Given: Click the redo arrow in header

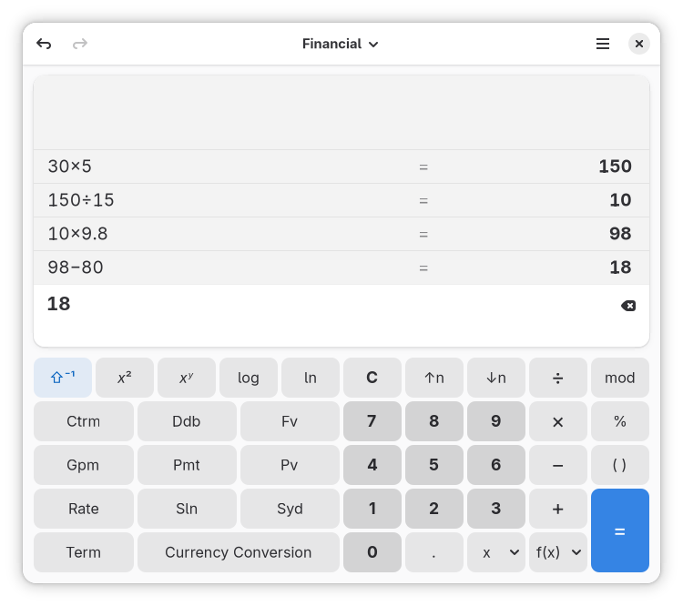Looking at the screenshot, I should (x=80, y=44).
